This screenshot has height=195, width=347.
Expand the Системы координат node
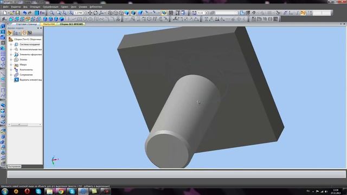11,44
